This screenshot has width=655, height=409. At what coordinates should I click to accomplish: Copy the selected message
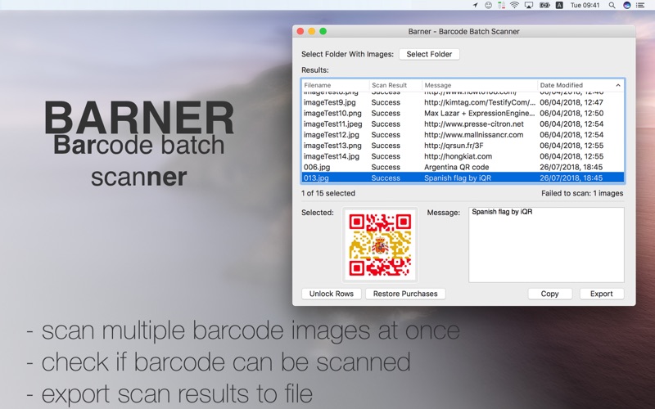click(549, 294)
